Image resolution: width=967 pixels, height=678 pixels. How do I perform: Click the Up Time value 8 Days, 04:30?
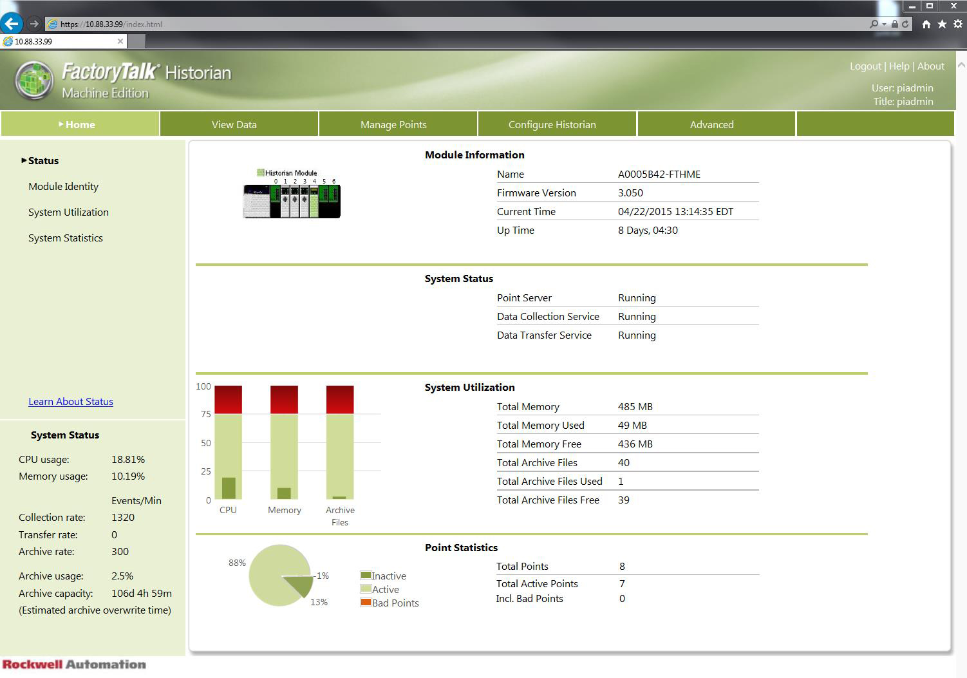coord(648,230)
